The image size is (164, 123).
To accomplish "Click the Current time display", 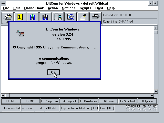I will [x=130, y=22].
